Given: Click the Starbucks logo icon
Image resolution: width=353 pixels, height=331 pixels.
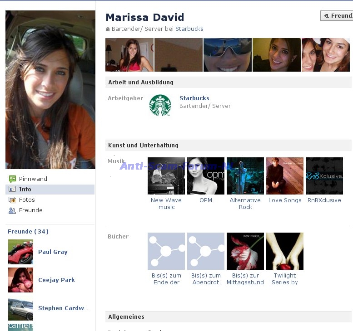Looking at the screenshot, I should (160, 105).
